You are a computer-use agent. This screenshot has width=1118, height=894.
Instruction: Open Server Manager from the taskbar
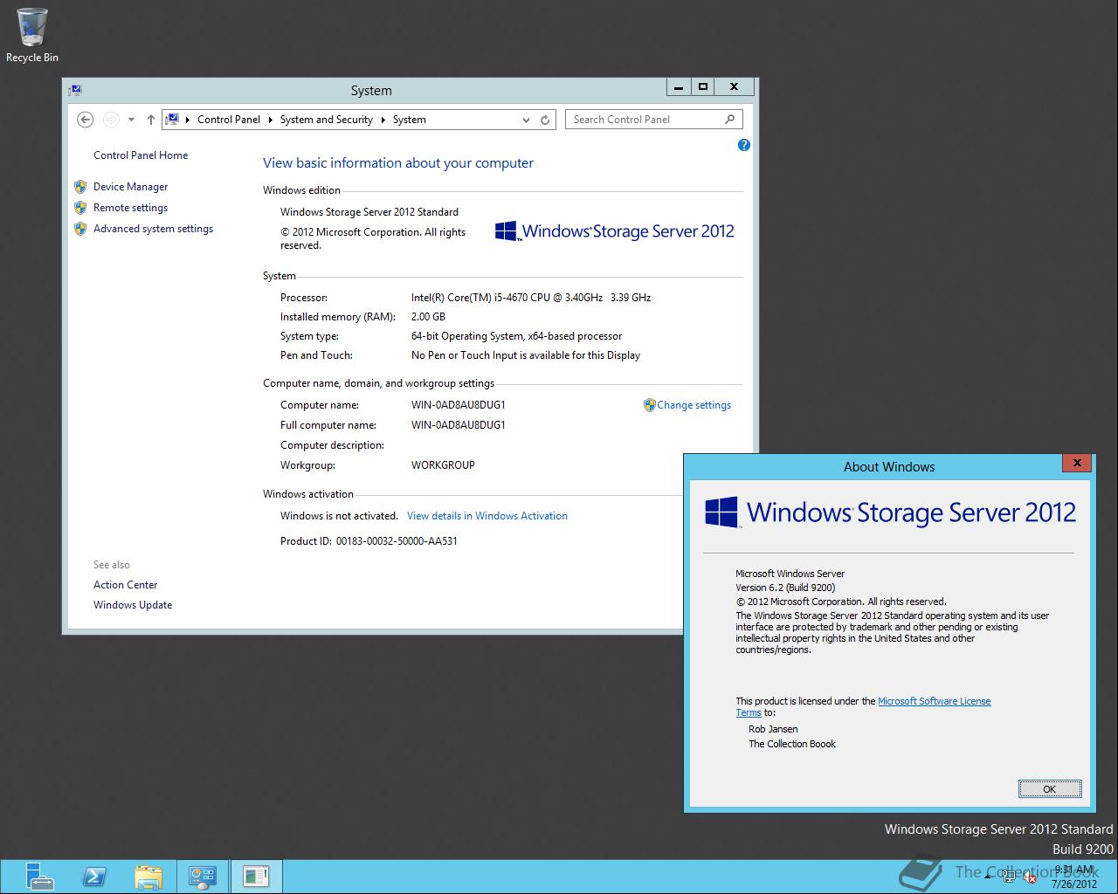tap(38, 877)
